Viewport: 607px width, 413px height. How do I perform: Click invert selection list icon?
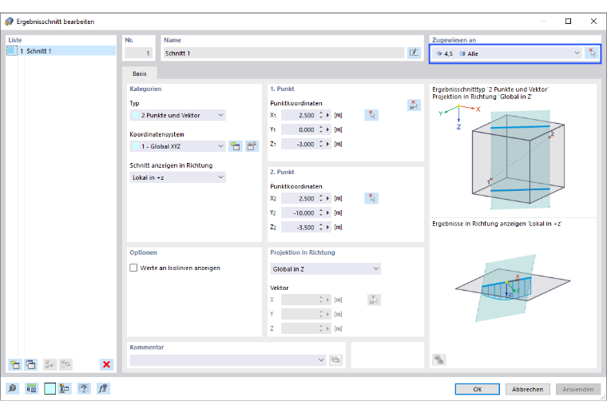65,364
